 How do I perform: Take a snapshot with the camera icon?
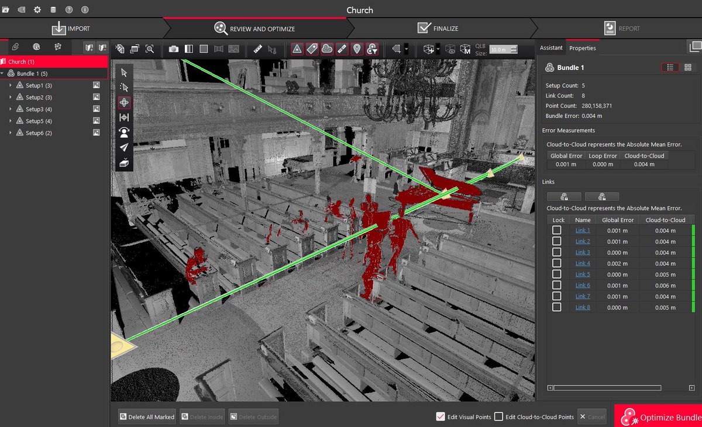(x=174, y=49)
